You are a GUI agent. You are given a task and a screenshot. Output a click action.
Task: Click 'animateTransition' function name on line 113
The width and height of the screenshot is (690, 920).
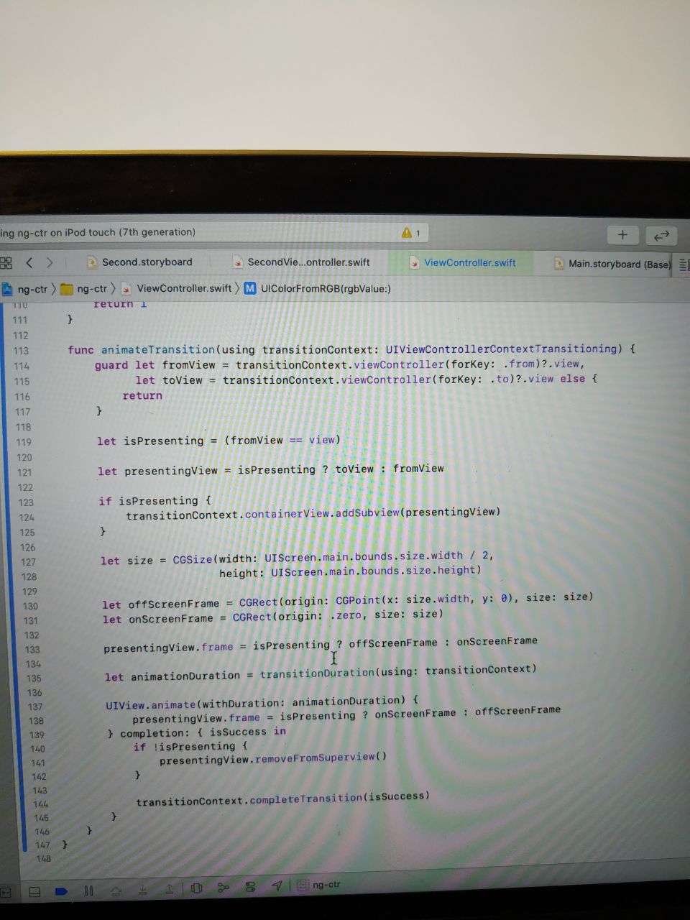pyautogui.click(x=158, y=349)
